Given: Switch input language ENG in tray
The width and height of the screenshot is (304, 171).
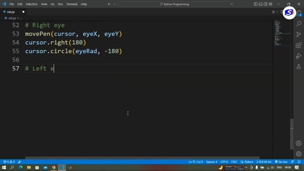Looking at the screenshot, I should pyautogui.click(x=279, y=168).
